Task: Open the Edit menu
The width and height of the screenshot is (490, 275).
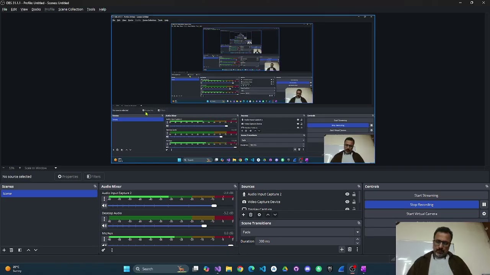Action: [x=14, y=9]
